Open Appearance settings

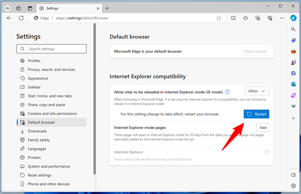pos(52,79)
